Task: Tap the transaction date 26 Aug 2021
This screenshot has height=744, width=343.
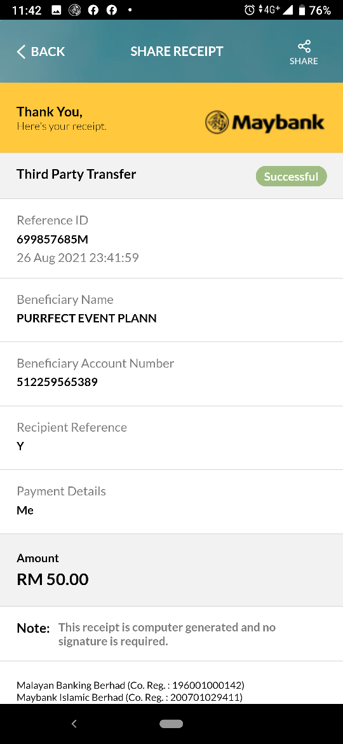Action: point(51,258)
